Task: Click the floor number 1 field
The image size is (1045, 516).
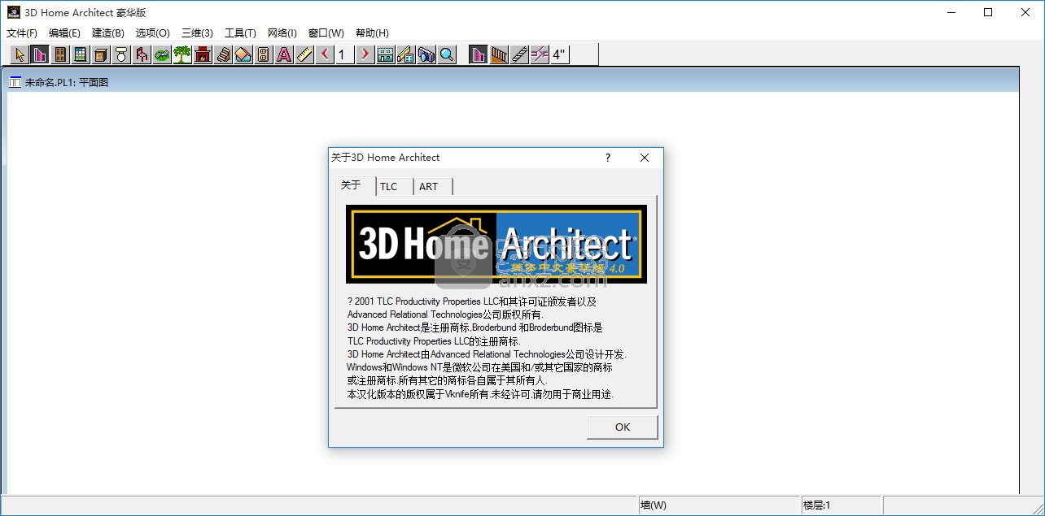Action: click(344, 54)
